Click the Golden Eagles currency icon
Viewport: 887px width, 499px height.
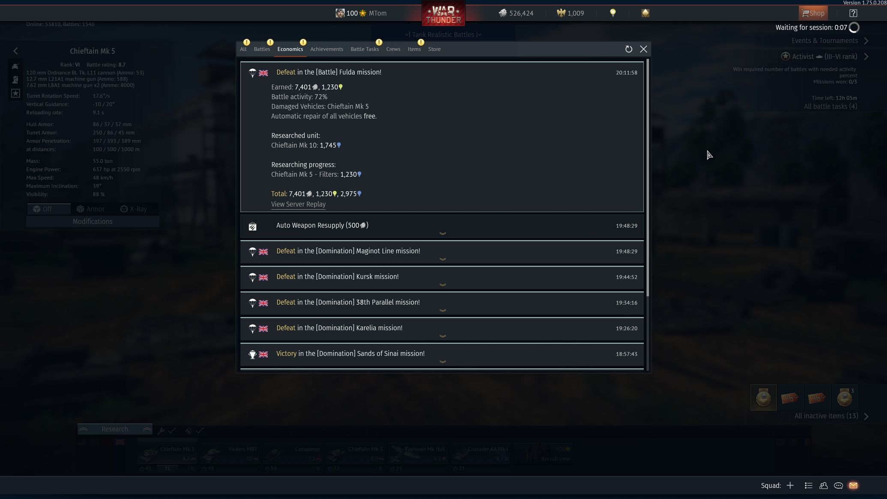[x=561, y=13]
